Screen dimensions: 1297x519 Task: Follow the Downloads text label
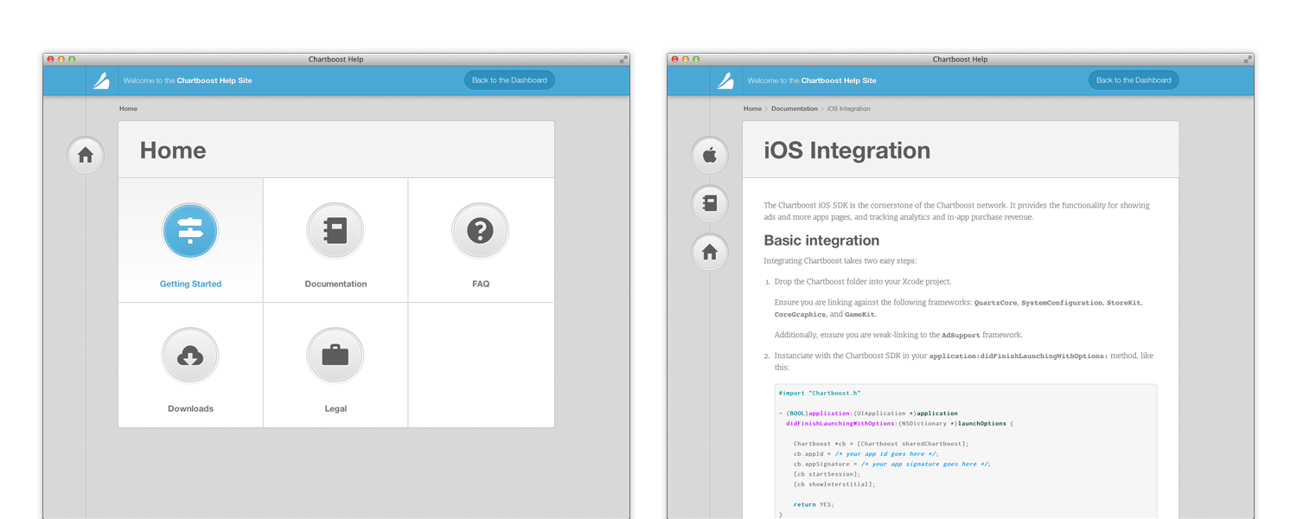coord(190,408)
